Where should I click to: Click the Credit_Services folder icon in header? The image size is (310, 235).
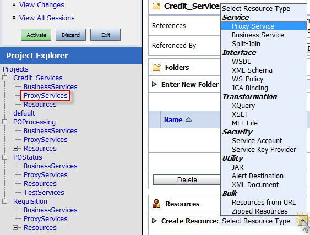156,6
